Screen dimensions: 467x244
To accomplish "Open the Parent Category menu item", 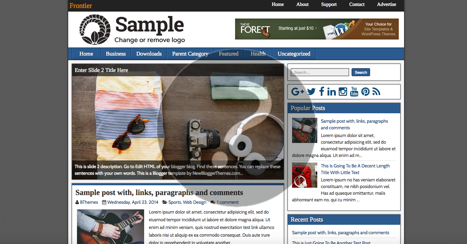I will point(190,54).
